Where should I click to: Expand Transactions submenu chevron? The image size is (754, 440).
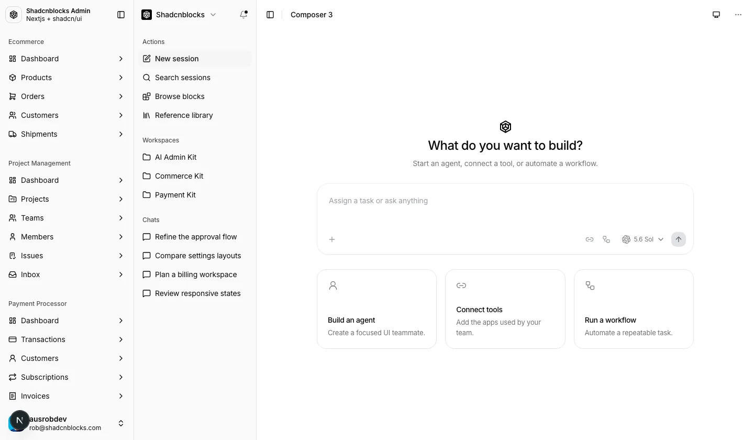pos(121,339)
